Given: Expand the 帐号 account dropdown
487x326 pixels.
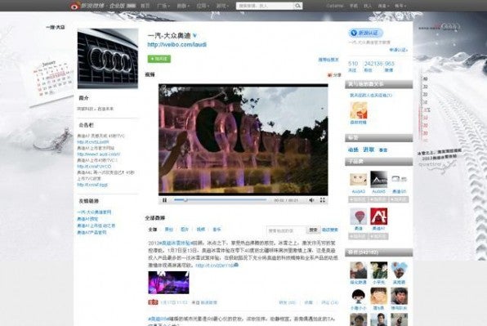Looking at the screenshot, I should [x=400, y=6].
